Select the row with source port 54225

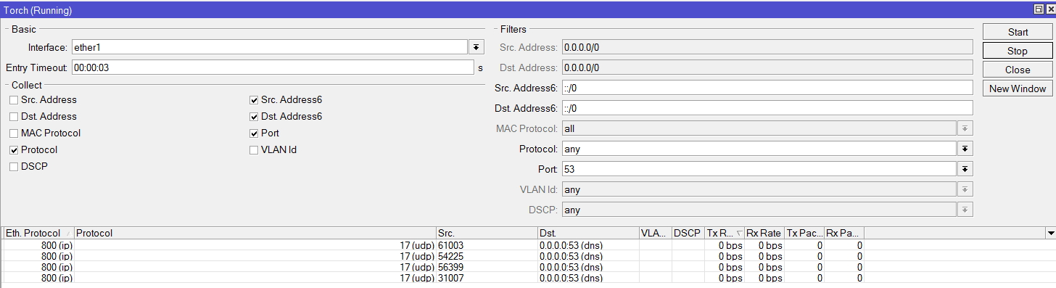click(x=434, y=256)
